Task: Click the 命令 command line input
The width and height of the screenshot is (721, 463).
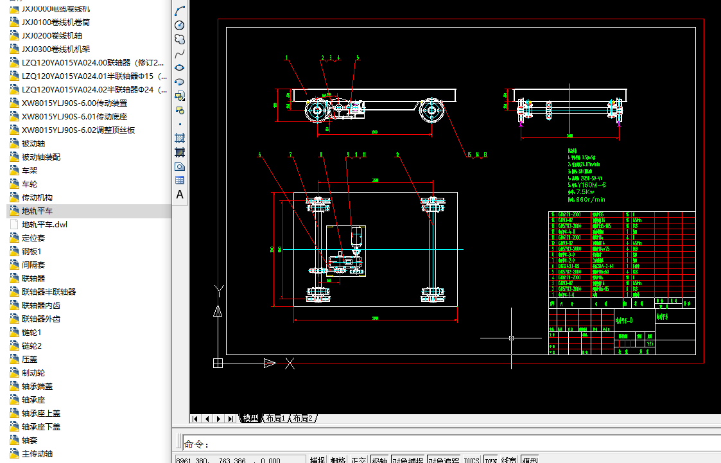Action: point(449,444)
